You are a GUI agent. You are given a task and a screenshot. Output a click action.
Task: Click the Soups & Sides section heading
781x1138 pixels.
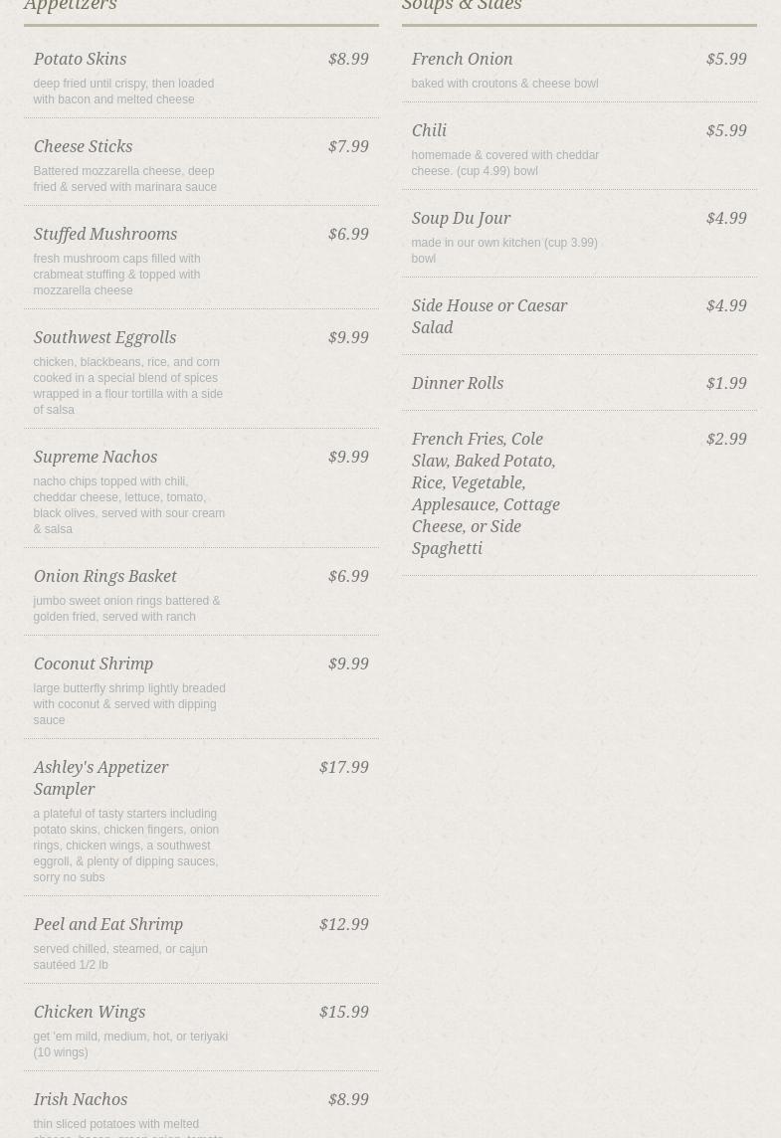[x=462, y=6]
